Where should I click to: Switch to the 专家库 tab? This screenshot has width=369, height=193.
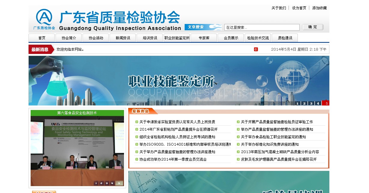204,38
